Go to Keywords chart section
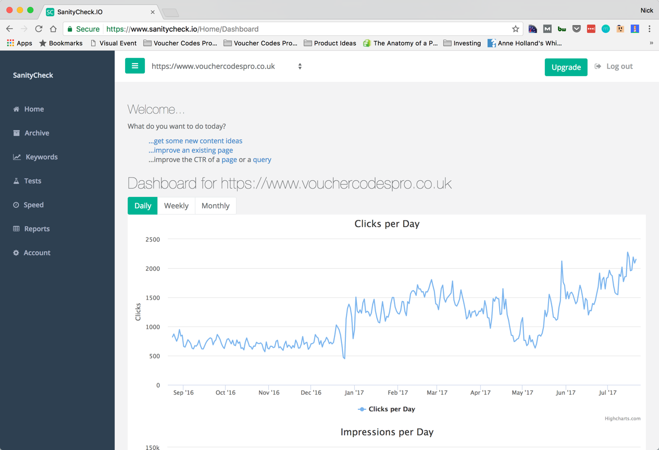Screen dimensions: 659x450 (x=35, y=157)
